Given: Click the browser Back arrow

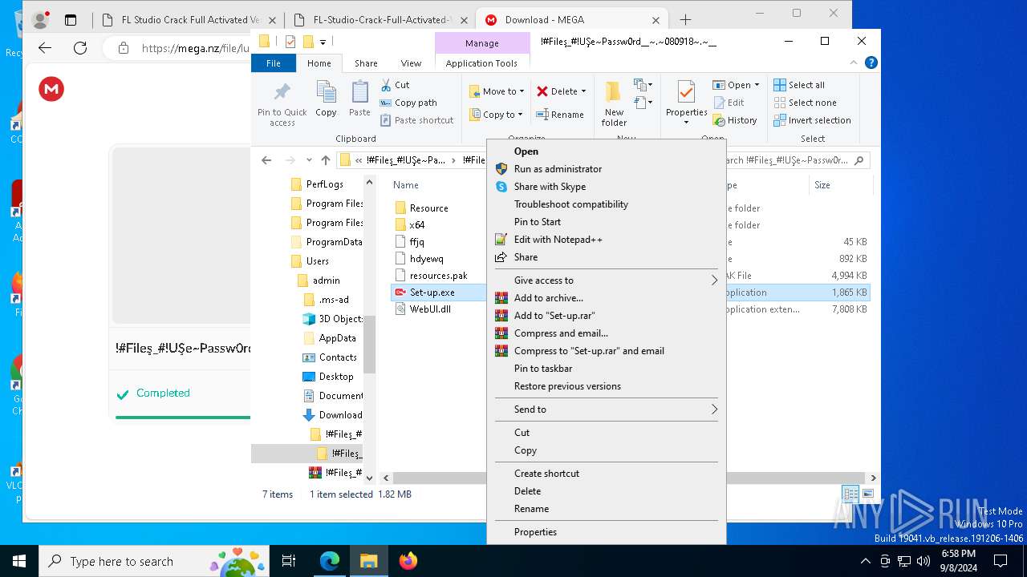Looking at the screenshot, I should (45, 48).
